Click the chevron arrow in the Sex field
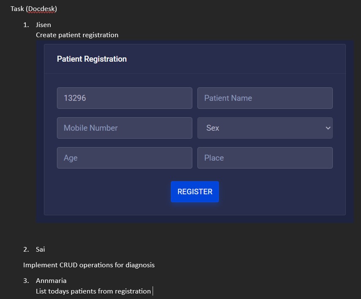This screenshot has height=299, width=361. coord(328,128)
